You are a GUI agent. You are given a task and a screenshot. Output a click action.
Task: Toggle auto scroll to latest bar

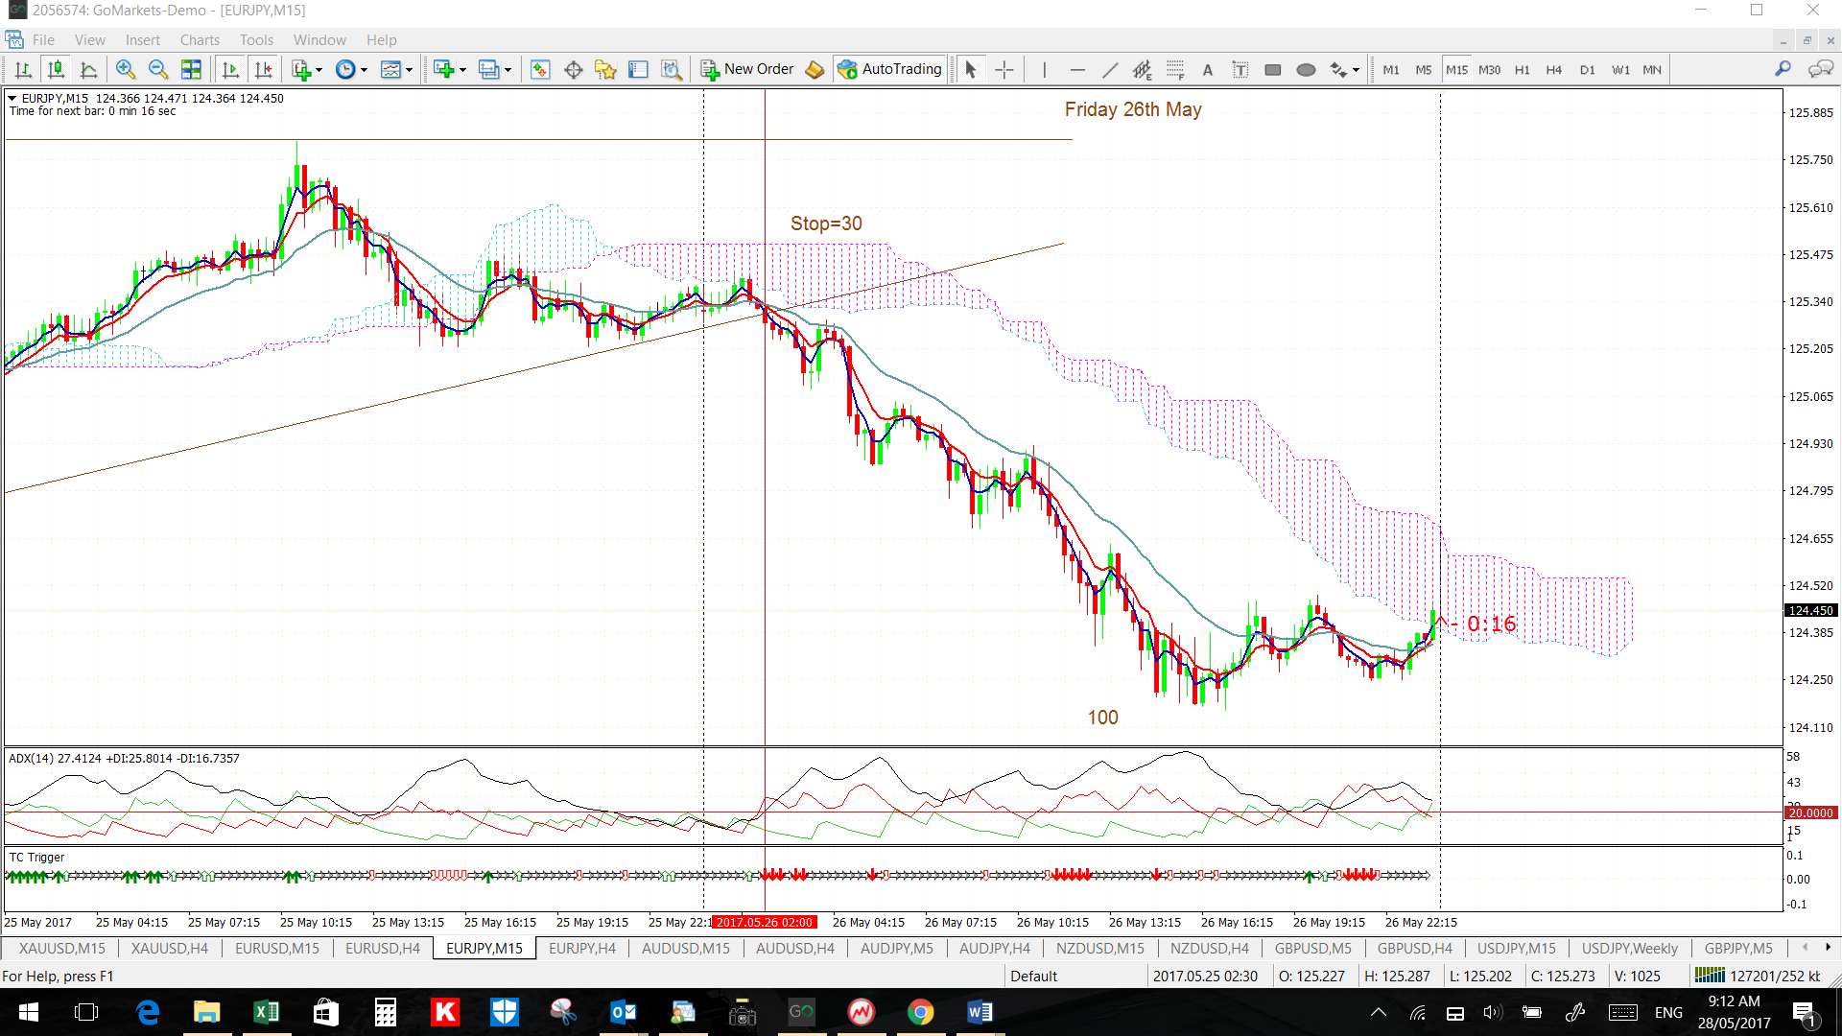230,69
